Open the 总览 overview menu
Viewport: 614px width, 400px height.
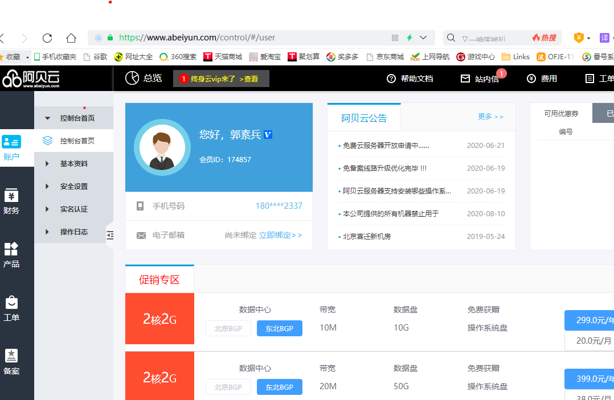(x=144, y=78)
